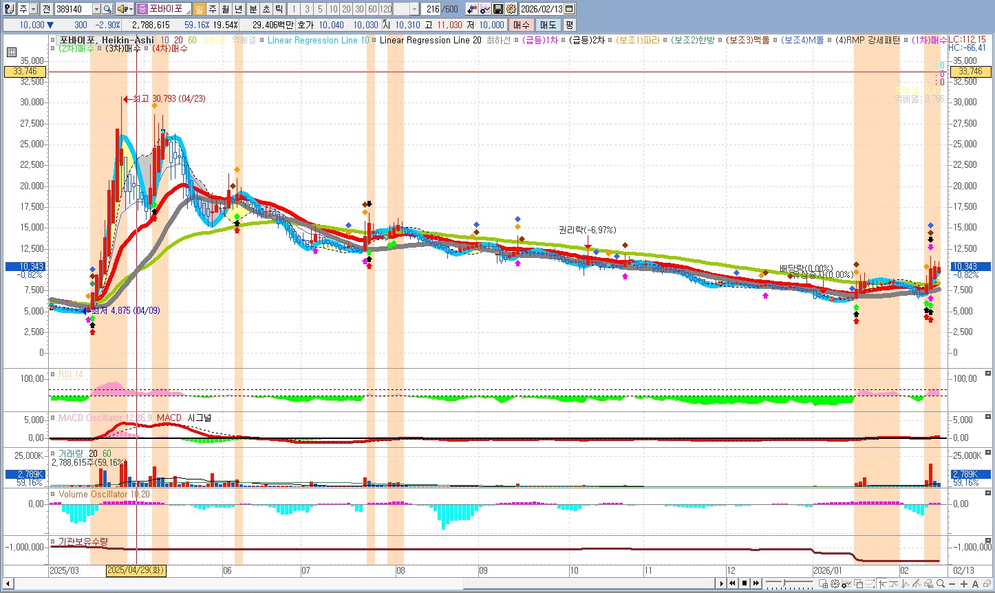Select the 년 yearly period tab
Viewport: 995px width, 593px height.
pyautogui.click(x=238, y=9)
